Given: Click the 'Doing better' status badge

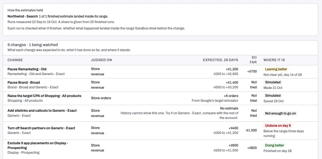Looking at the screenshot, I should point(274,145).
